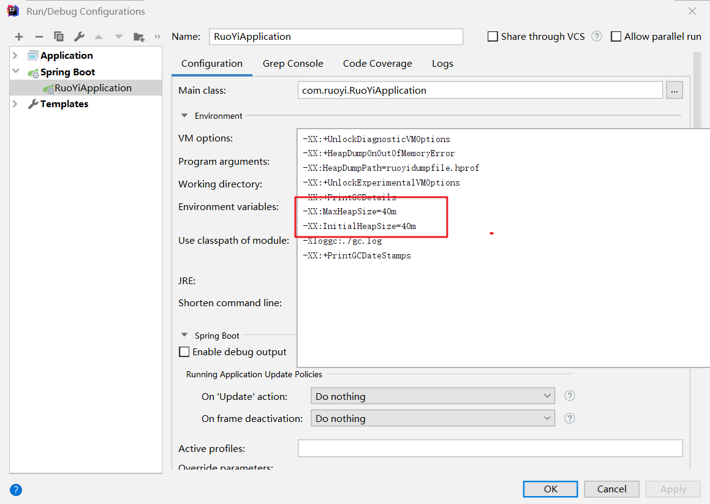Browse main class with ellipsis button
This screenshot has width=710, height=504.
point(674,91)
